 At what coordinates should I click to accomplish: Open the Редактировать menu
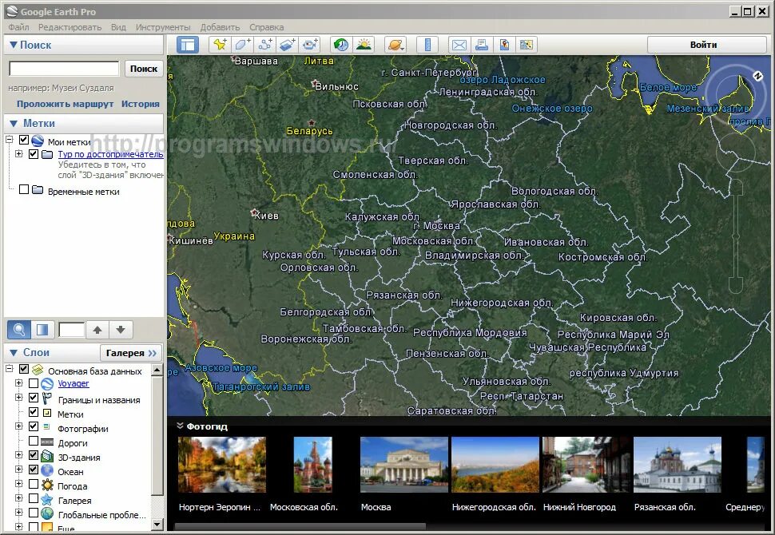(70, 27)
